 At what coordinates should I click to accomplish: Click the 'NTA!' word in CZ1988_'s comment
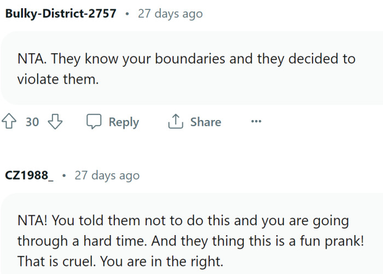point(32,221)
